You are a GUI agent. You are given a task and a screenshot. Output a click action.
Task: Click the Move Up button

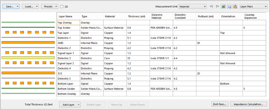coord(117,105)
